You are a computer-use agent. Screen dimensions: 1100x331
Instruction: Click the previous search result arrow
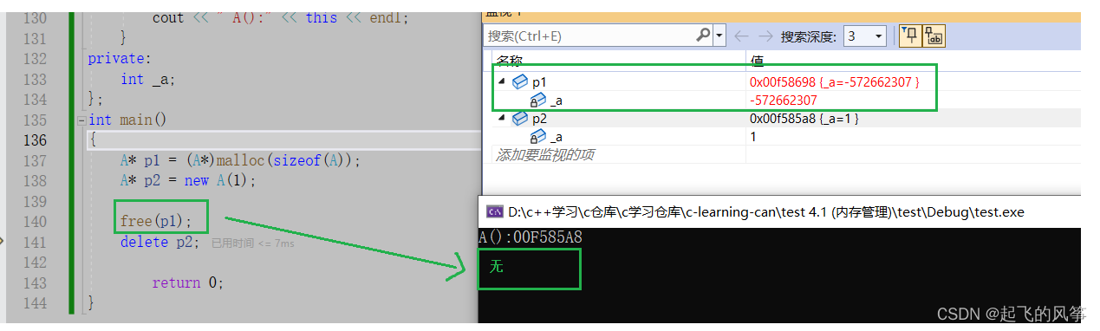[741, 36]
